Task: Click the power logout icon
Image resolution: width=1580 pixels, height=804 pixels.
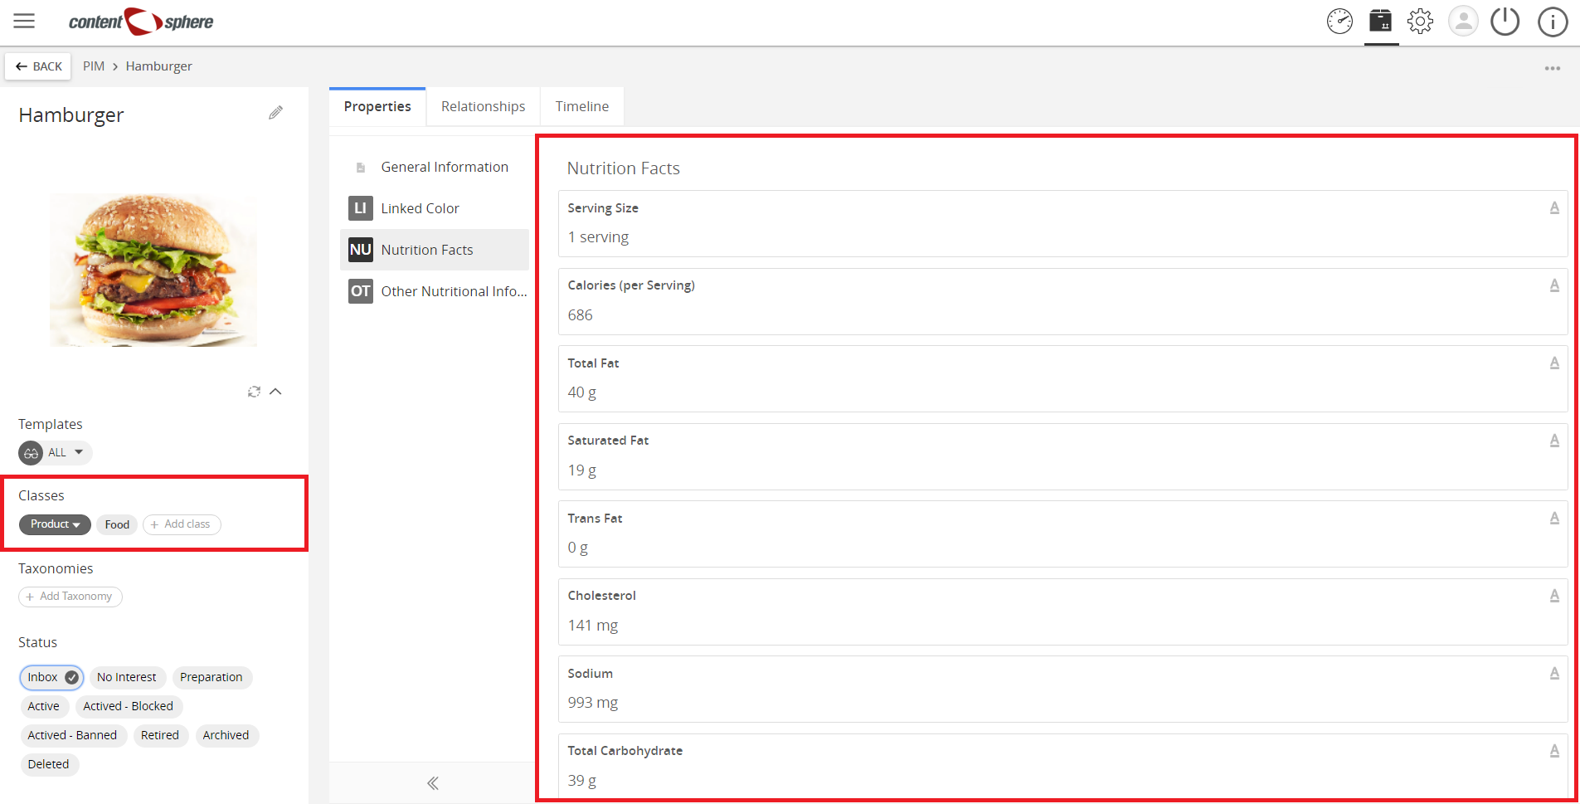Action: [x=1505, y=22]
